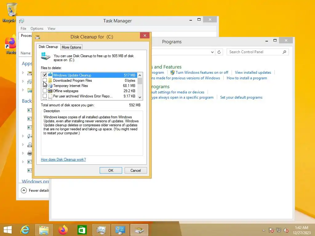Check the Offline webpages checkbox
The height and width of the screenshot is (236, 315).
coord(45,91)
